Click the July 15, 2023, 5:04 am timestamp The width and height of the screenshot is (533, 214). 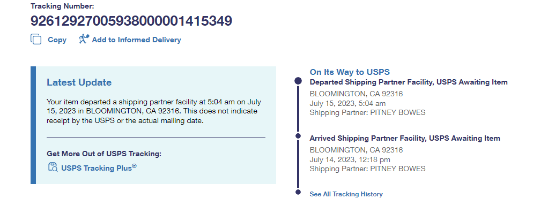347,103
